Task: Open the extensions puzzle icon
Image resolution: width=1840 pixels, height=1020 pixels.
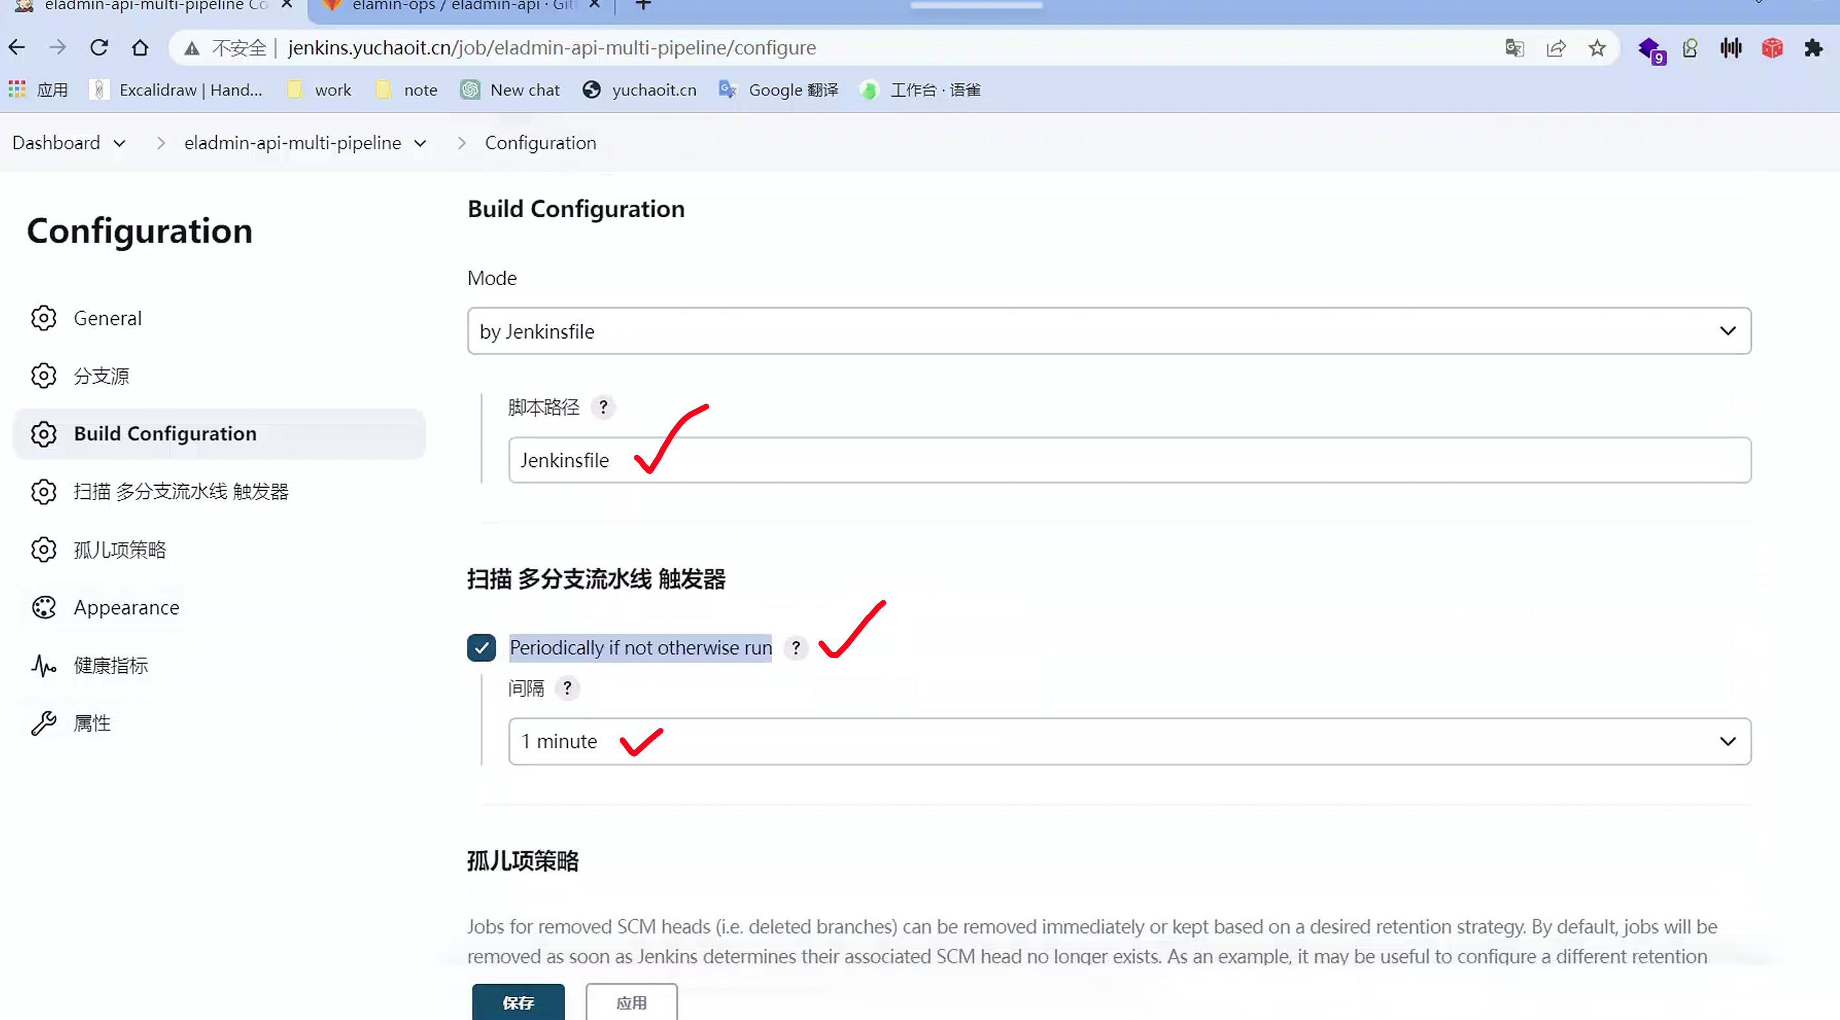Action: point(1813,48)
